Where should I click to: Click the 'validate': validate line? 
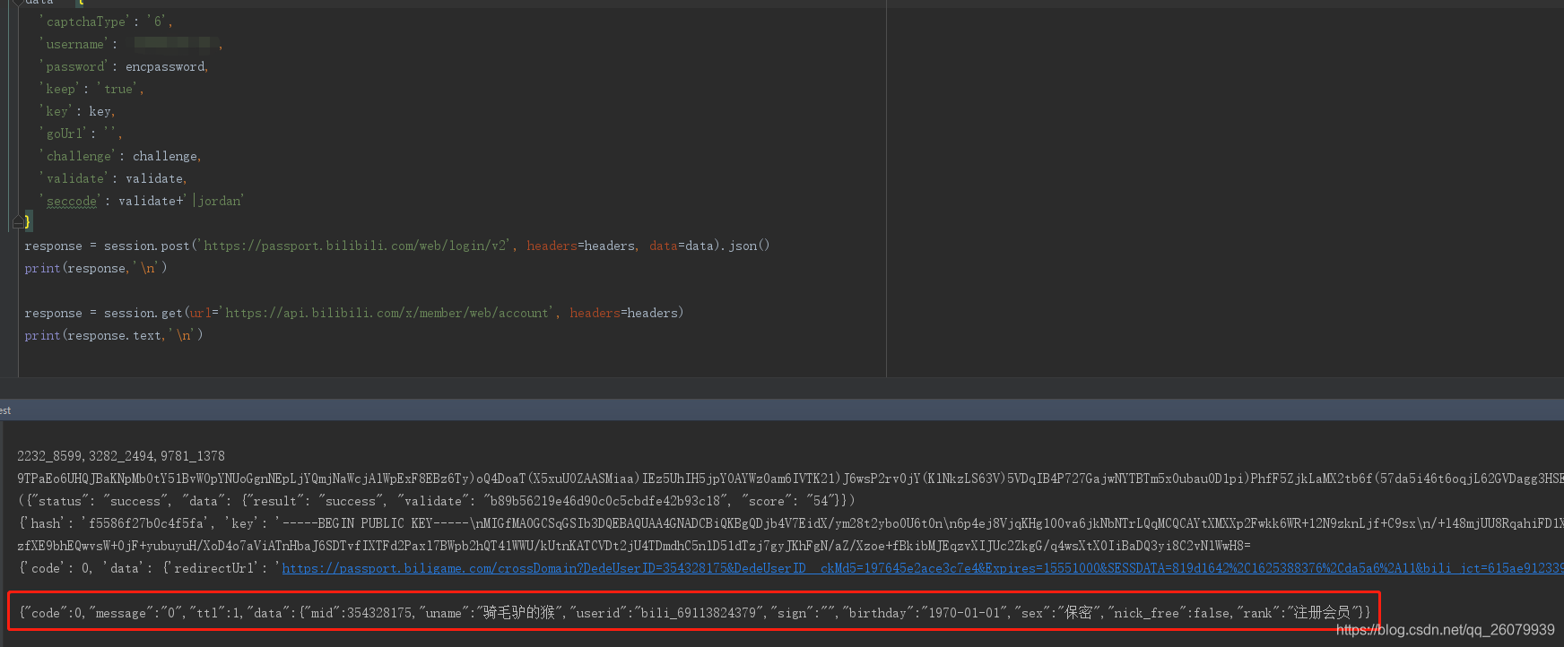coord(113,178)
